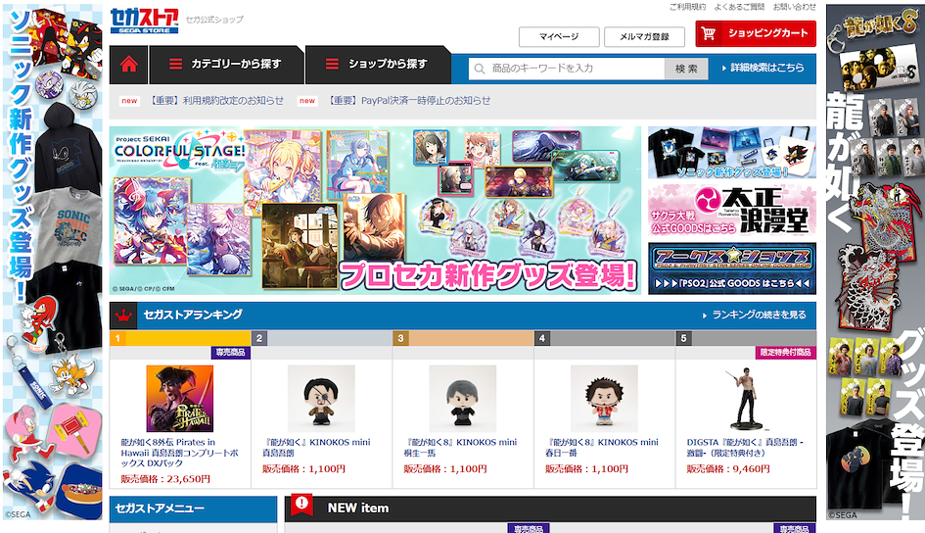Click the crown icon beside セガストアランキング

pyautogui.click(x=123, y=315)
